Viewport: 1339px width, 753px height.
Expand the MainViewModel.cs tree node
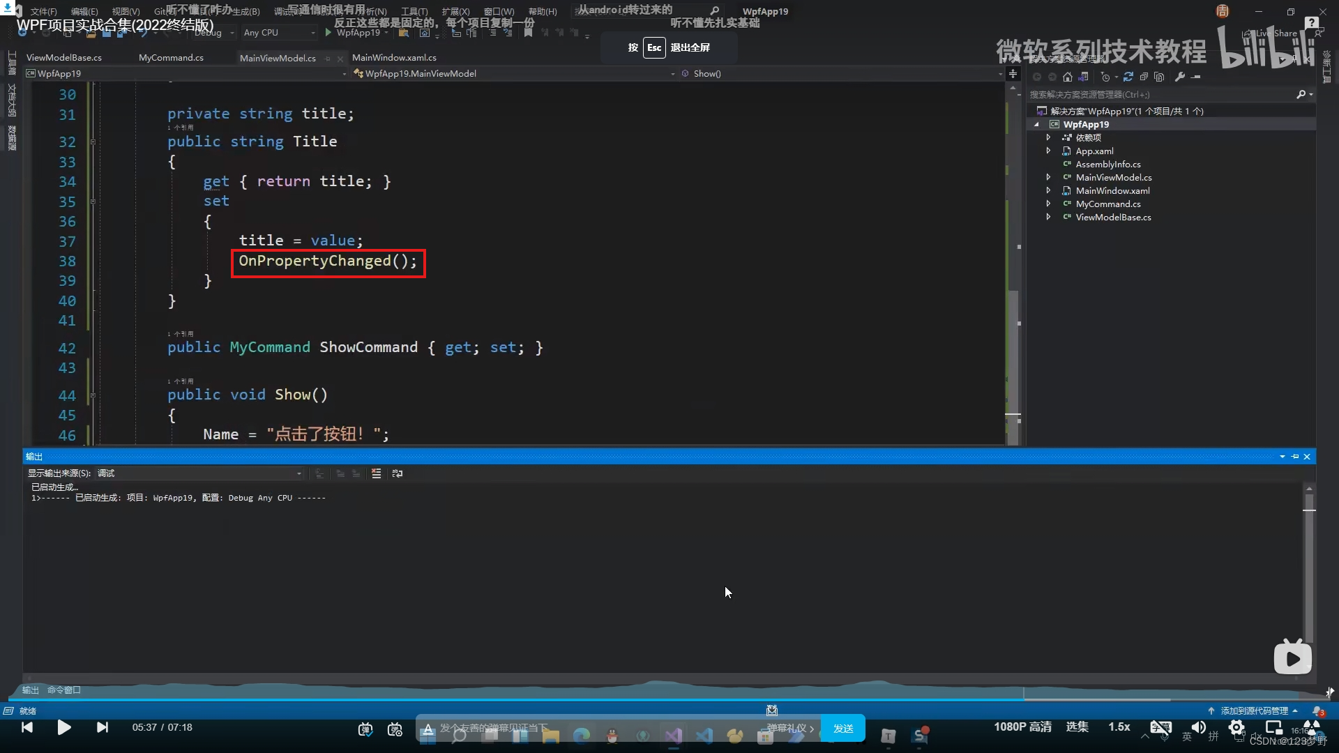(x=1047, y=177)
